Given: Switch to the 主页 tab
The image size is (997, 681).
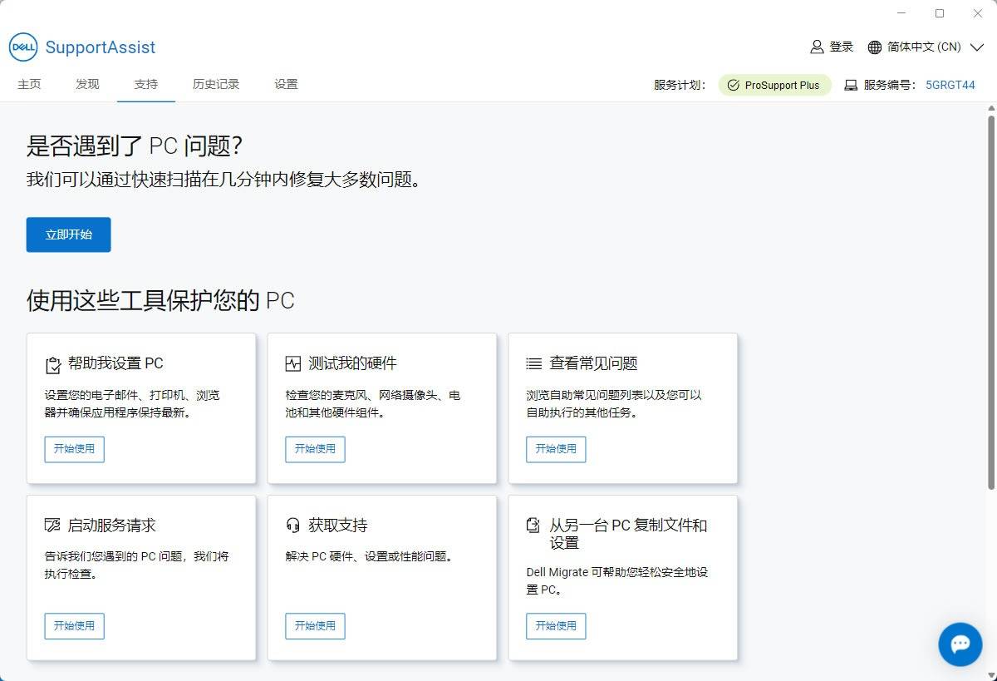Looking at the screenshot, I should click(x=29, y=84).
